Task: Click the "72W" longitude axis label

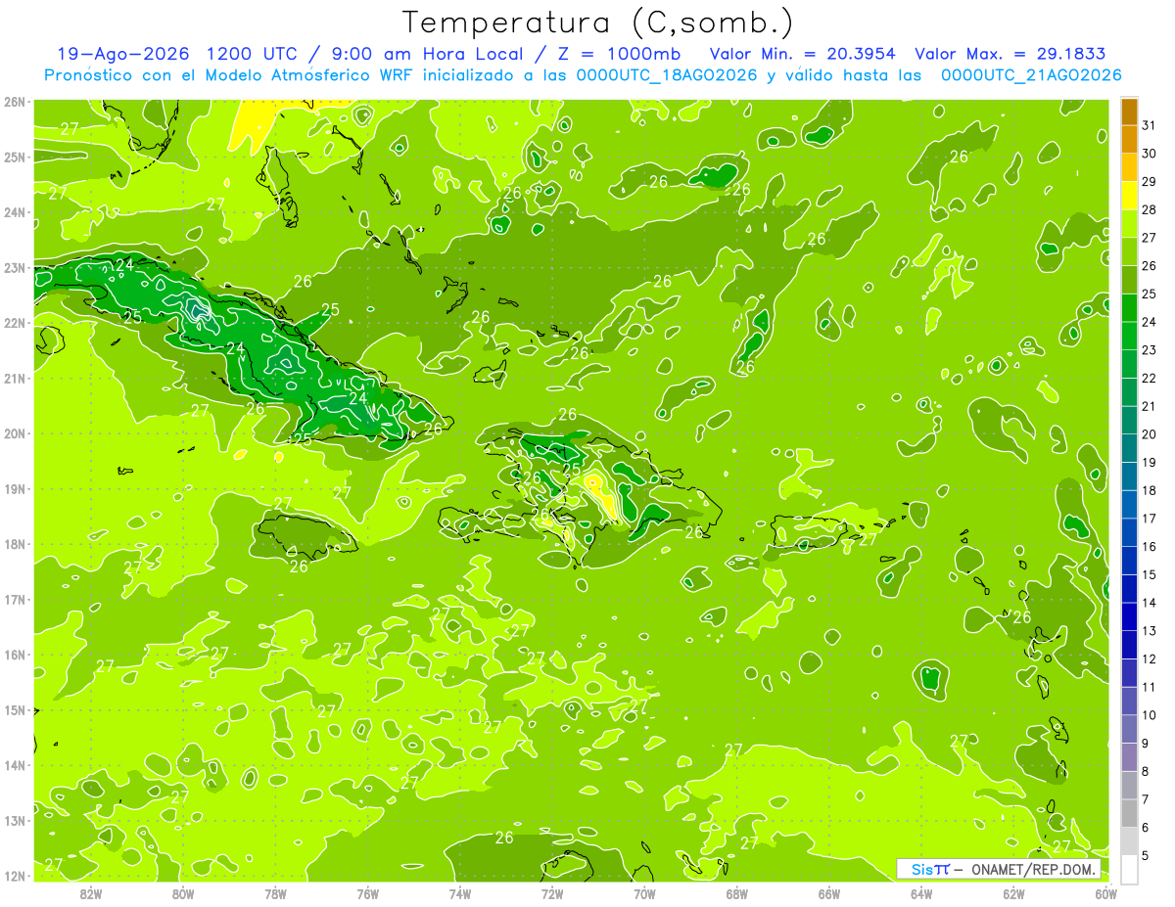Action: pos(552,893)
